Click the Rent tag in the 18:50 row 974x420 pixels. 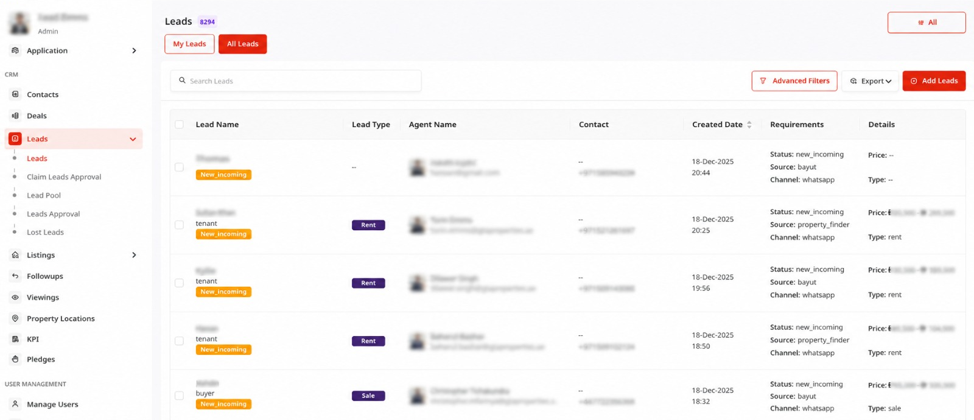(368, 341)
